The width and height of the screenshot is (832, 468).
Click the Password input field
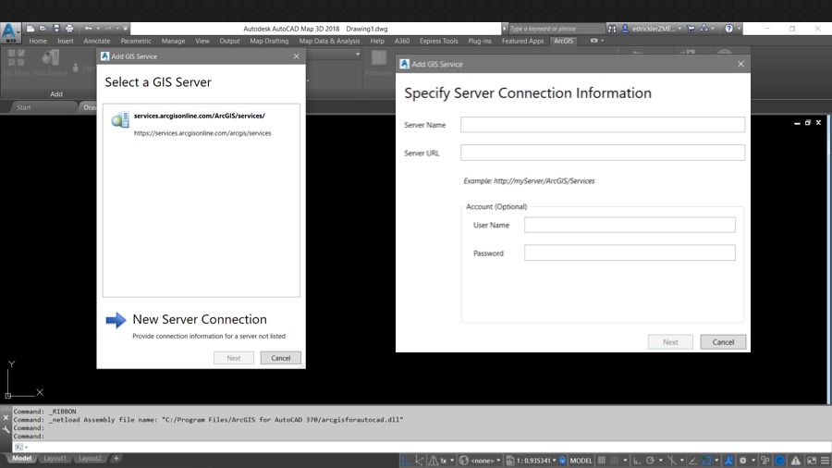(630, 253)
